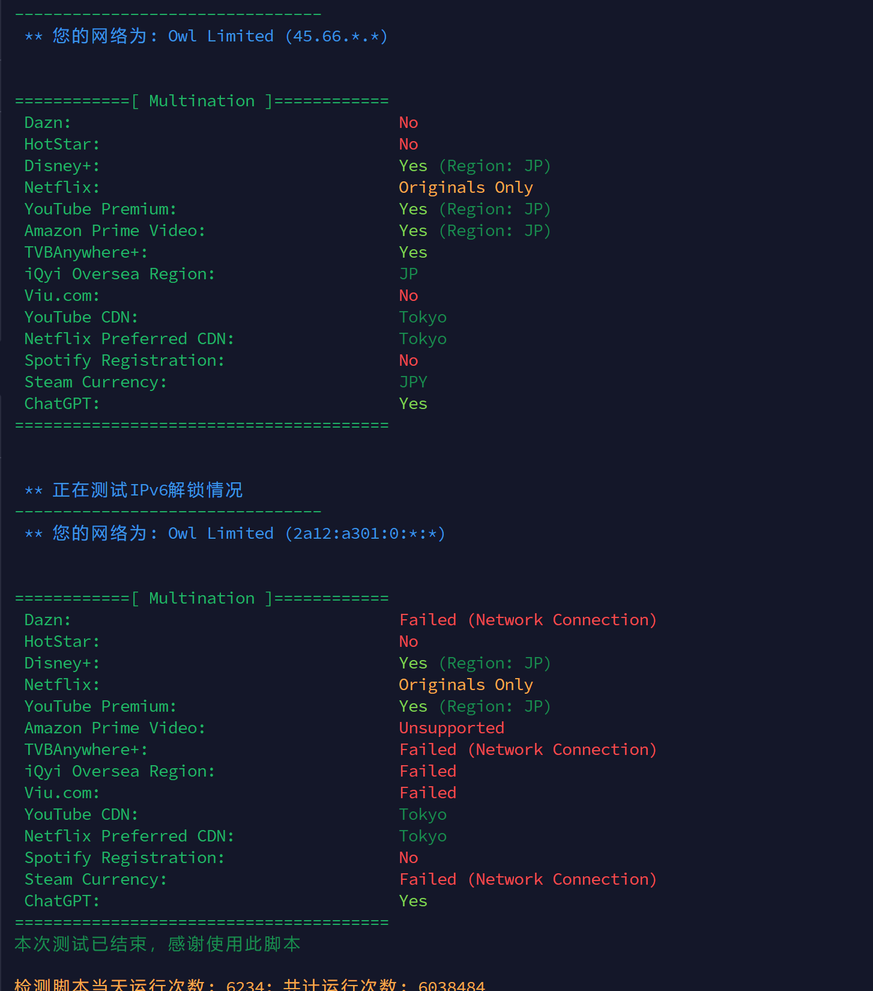Click the IPv6 Steam Currency failed result
This screenshot has height=991, width=873.
coord(528,879)
